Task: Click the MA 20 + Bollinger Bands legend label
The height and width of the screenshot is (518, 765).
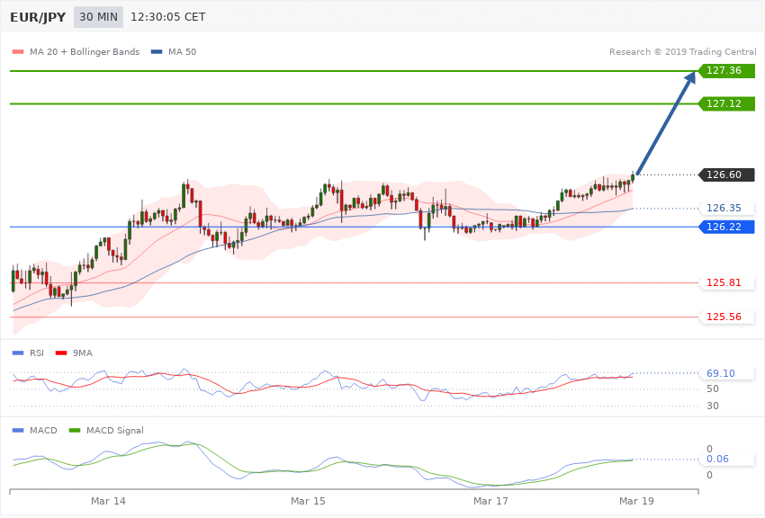Action: pyautogui.click(x=85, y=51)
